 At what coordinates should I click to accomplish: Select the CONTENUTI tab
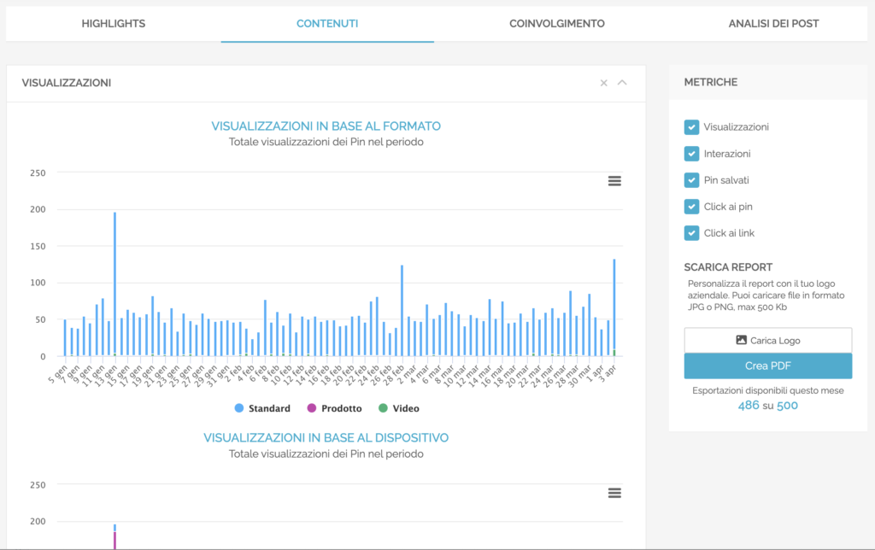[x=327, y=23]
